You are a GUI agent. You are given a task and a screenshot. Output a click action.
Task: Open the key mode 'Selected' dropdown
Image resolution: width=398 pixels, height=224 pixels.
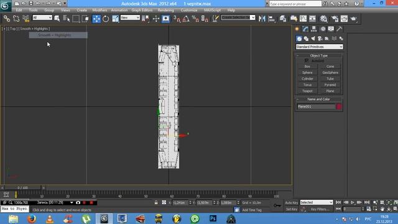317,202
